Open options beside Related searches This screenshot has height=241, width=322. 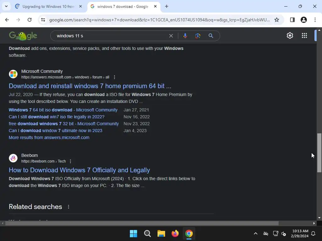[69, 207]
